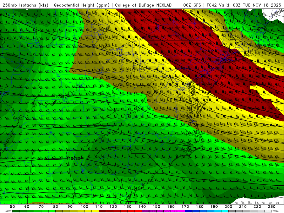Screen dimensions: 284x213
Task: Click the "250mb Isotachs (kts)" title text
Action: (x=26, y=5)
